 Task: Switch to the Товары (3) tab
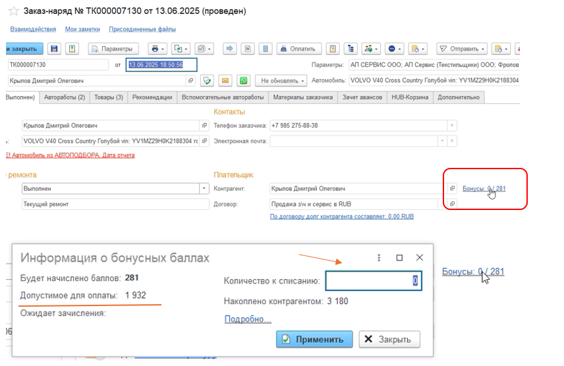(x=109, y=97)
